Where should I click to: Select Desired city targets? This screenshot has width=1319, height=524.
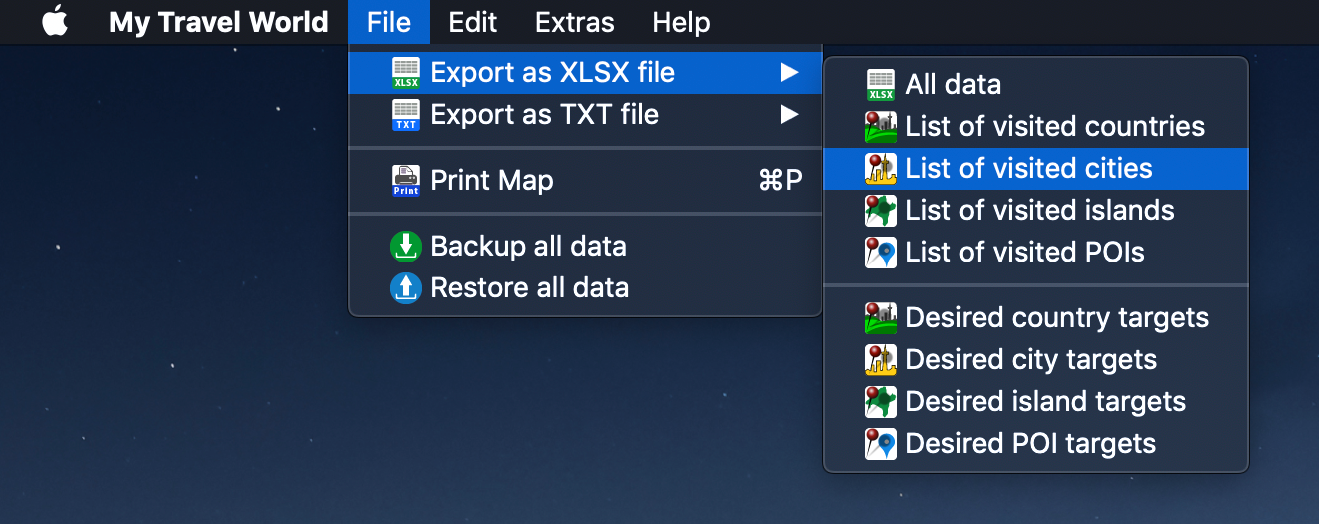(x=1036, y=360)
